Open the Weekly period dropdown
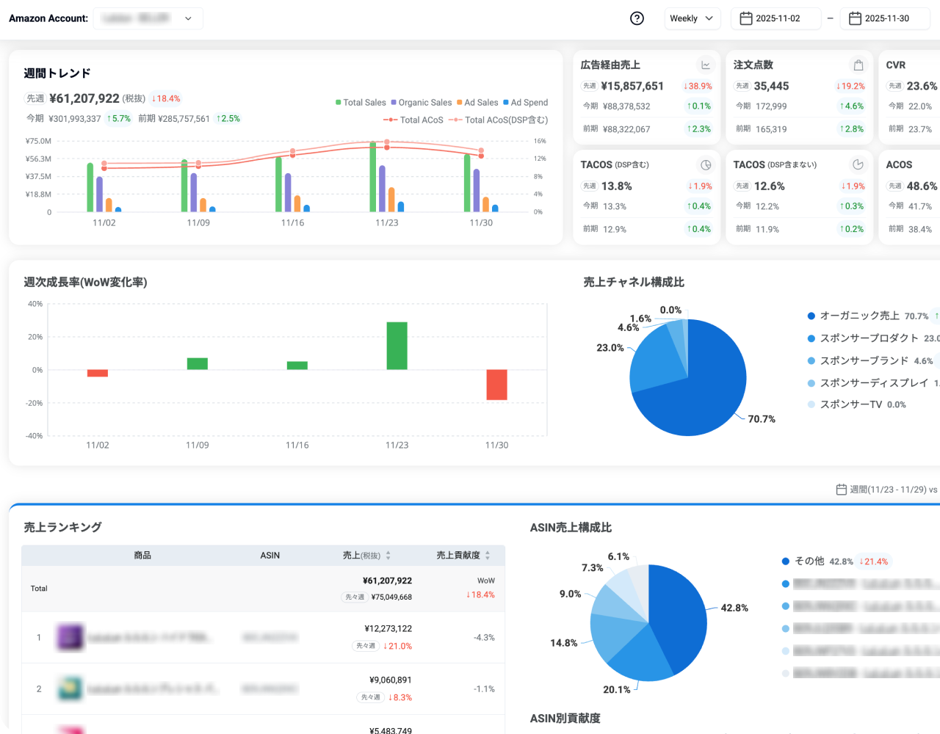This screenshot has height=734, width=940. click(693, 18)
